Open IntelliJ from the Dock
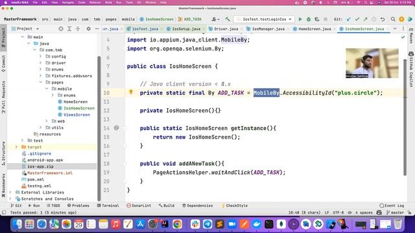 [165, 225]
